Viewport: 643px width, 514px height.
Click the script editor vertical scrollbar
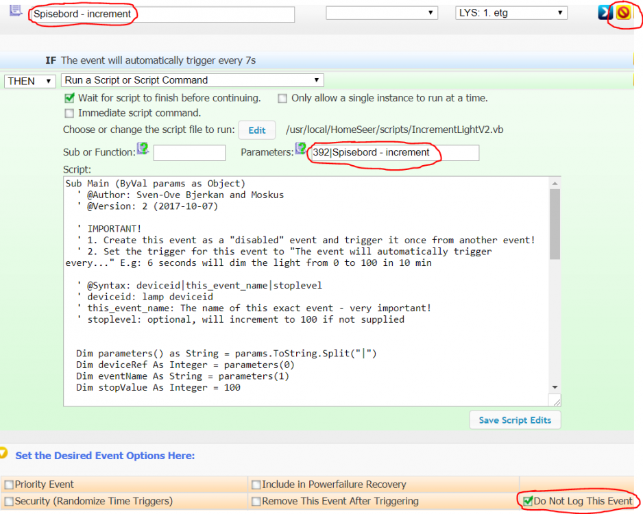point(555,226)
